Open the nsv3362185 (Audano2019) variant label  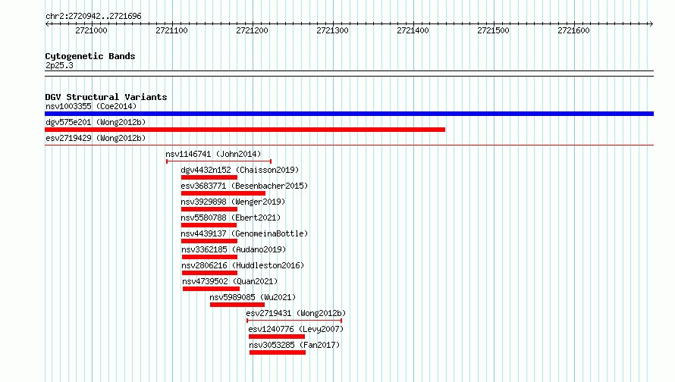(x=234, y=249)
